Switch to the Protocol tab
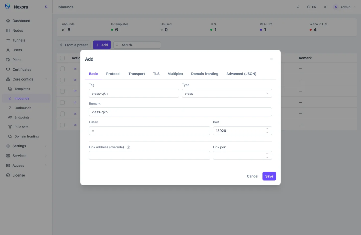Screen dimensions: 361x235 (113, 74)
